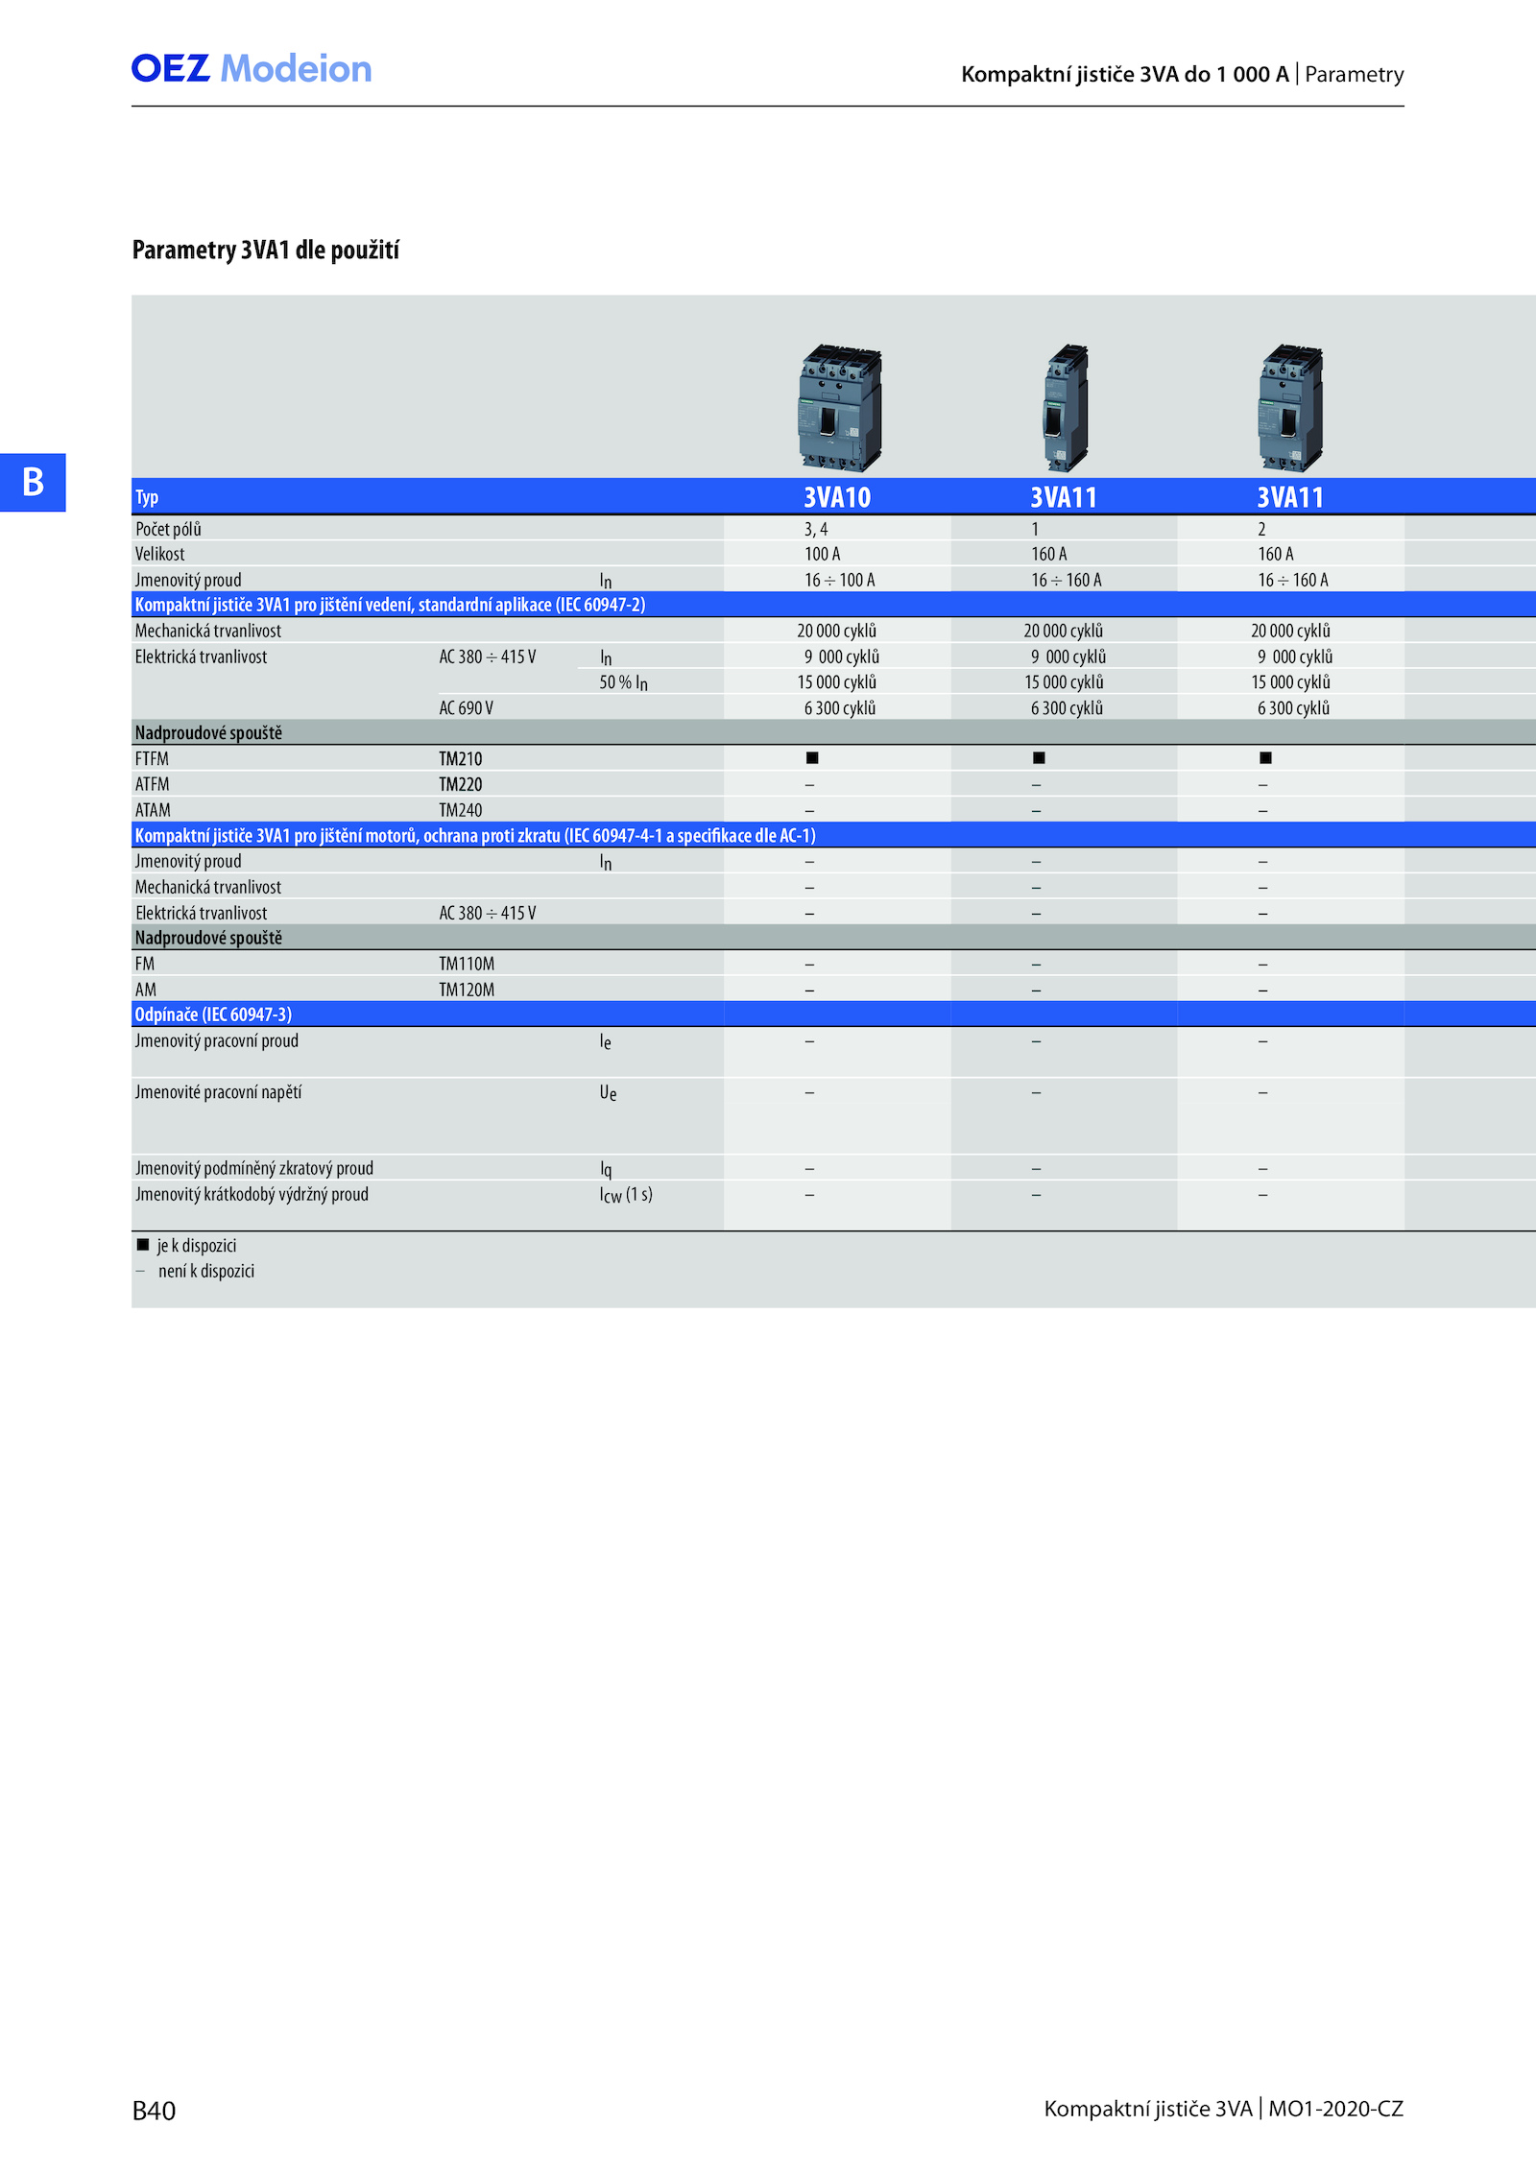Click the motor protection IEC 60947-4-1 section header
Screen dimensions: 1536x2172
point(475,836)
